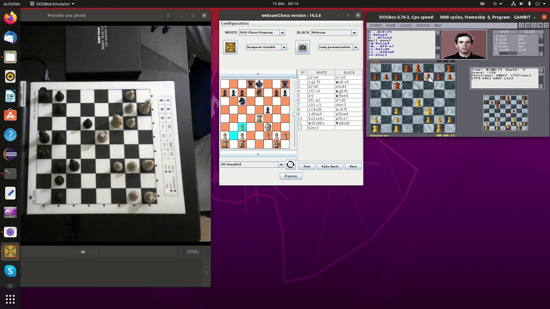Open DOSBox Emulator app menu in top bar
Image resolution: width=550 pixels, height=309 pixels.
[52, 4]
